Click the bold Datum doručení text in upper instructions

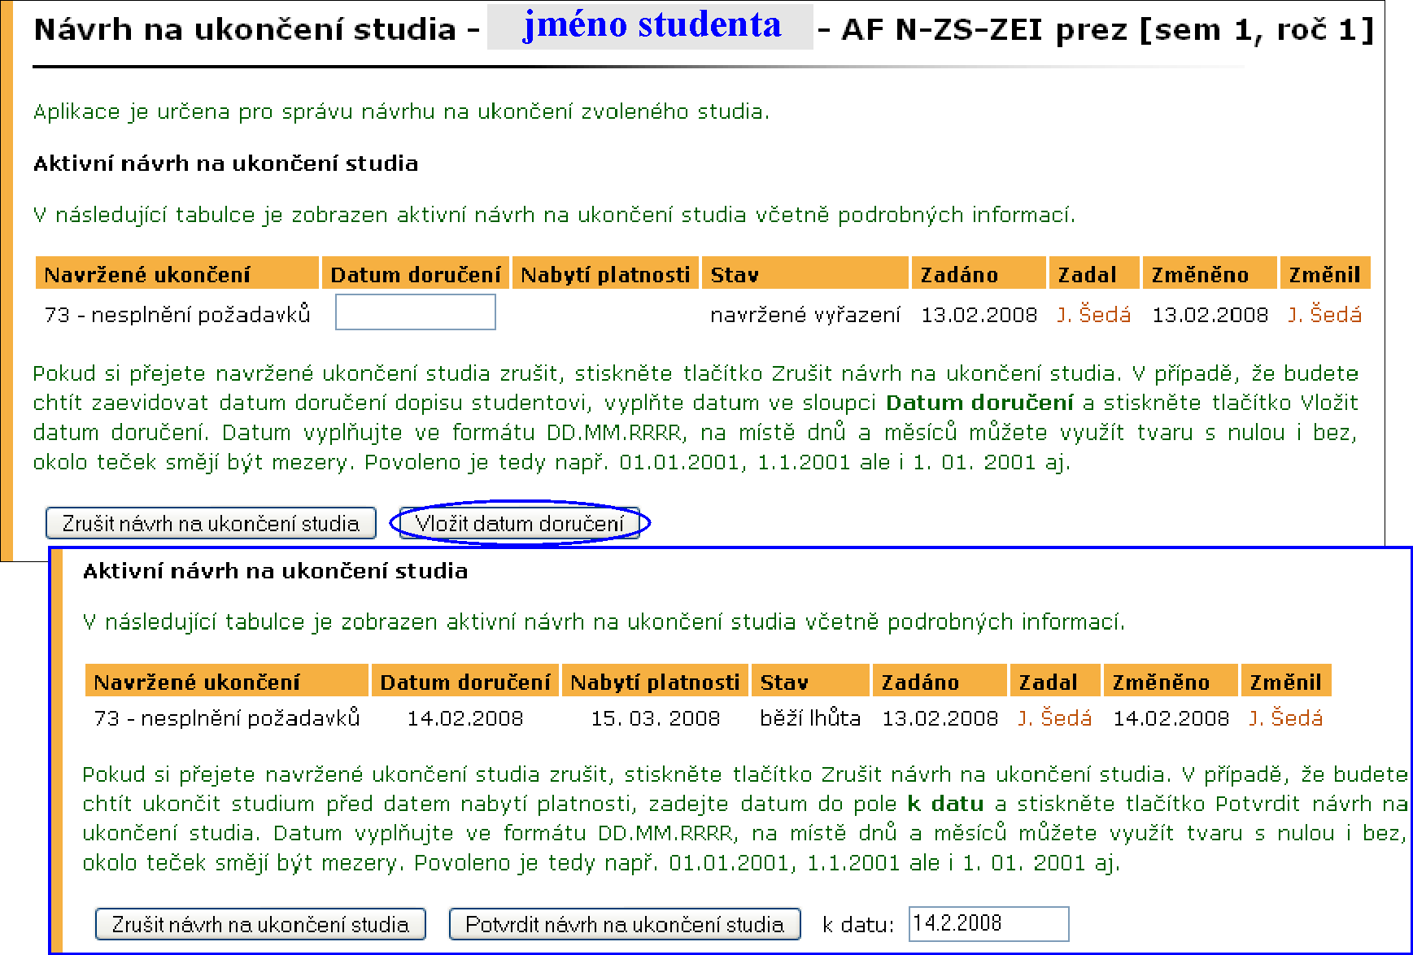pyautogui.click(x=979, y=403)
